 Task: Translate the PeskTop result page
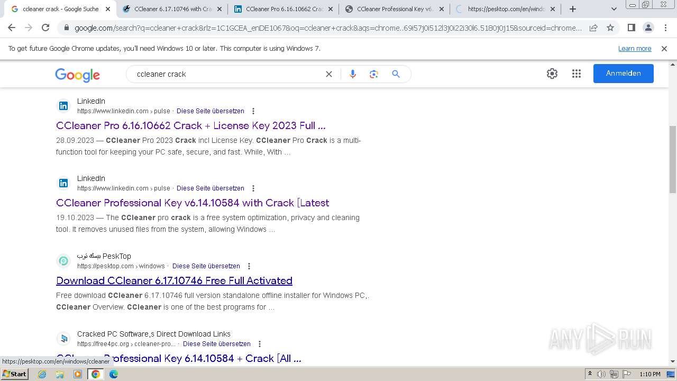(206, 266)
